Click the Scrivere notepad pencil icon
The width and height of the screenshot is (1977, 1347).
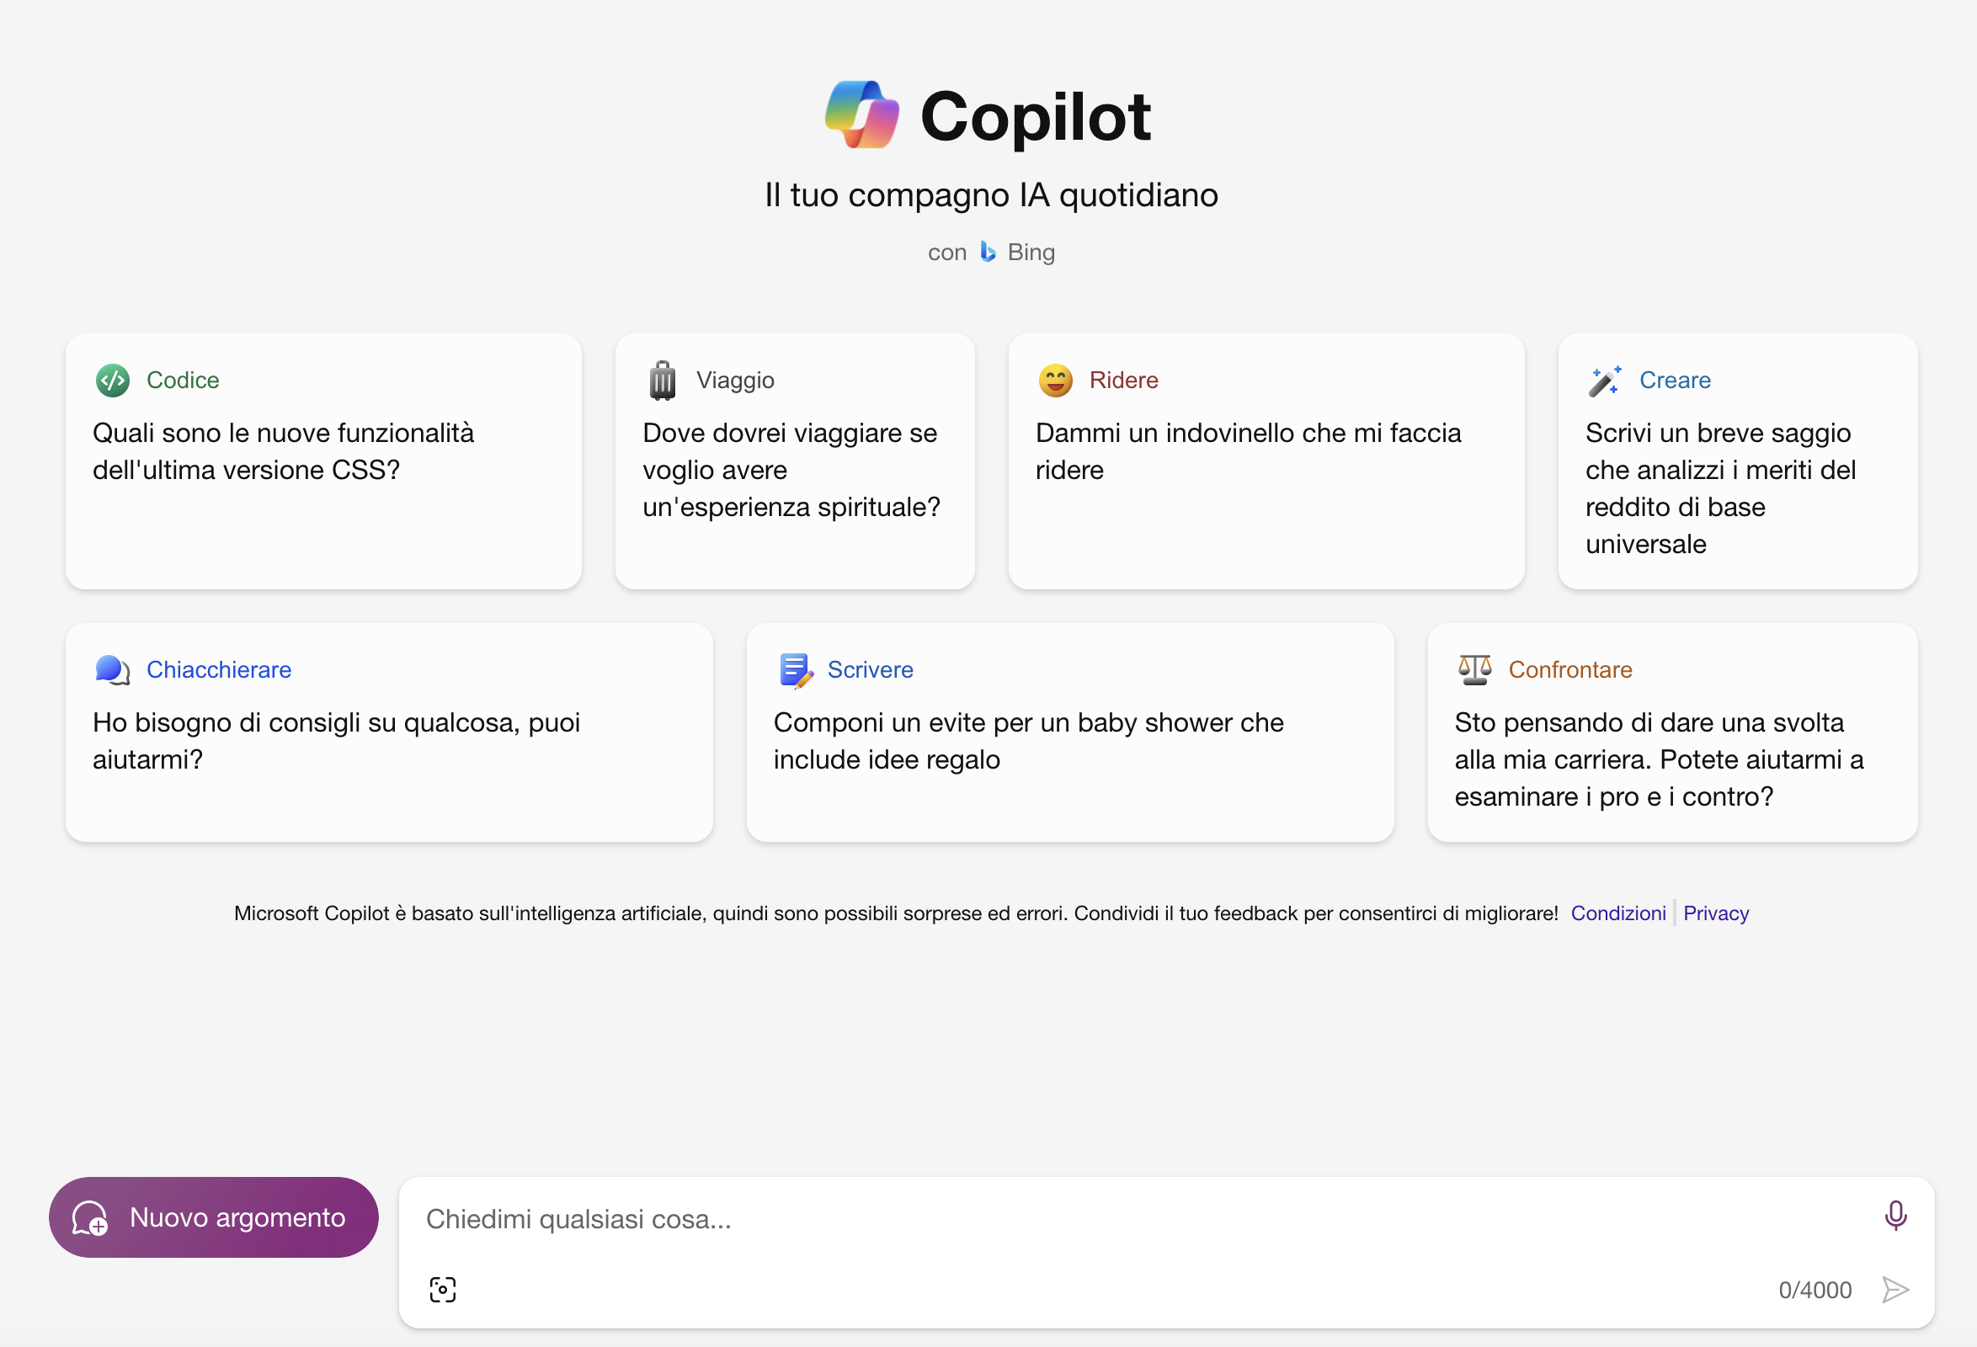(x=796, y=670)
